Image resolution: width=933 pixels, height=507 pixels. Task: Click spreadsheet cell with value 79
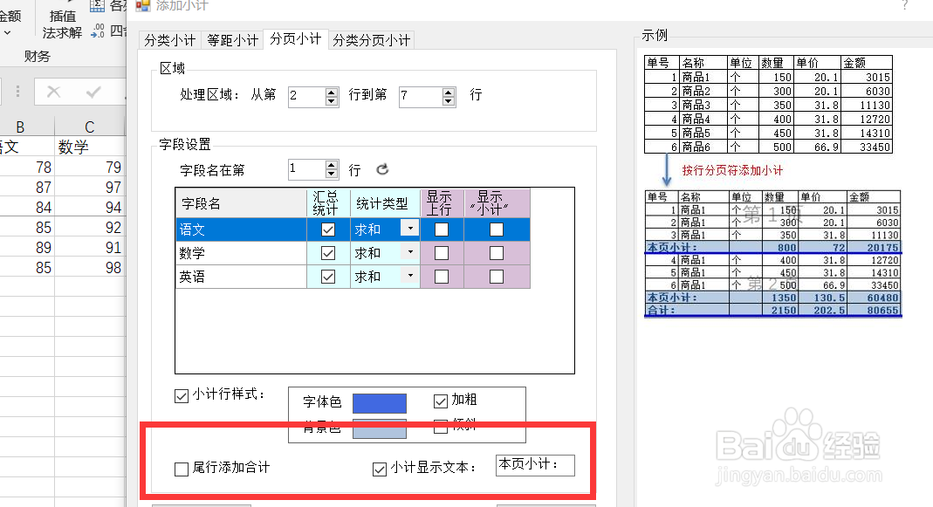click(x=89, y=168)
